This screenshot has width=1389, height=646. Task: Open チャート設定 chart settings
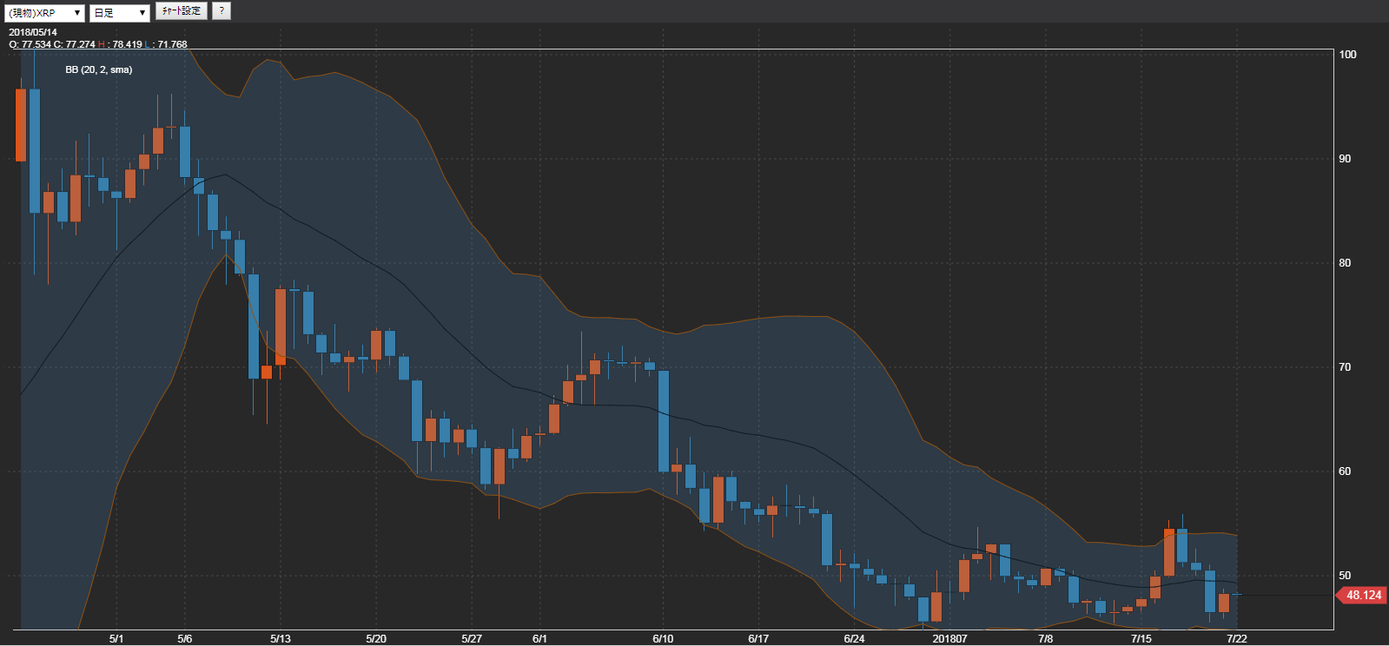pyautogui.click(x=182, y=11)
